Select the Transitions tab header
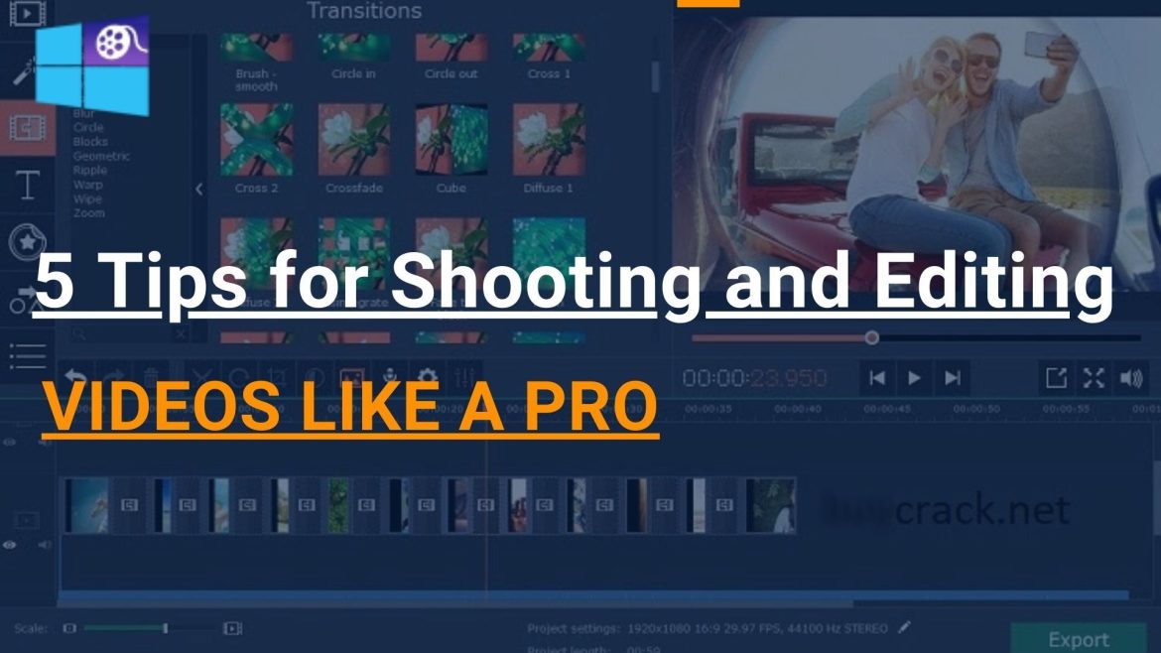 [365, 12]
